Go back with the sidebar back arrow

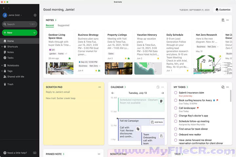coord(4,8)
